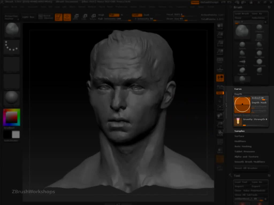Select the Move transform icon in the toolbar
The image size is (274, 205).
pyautogui.click(x=76, y=17)
